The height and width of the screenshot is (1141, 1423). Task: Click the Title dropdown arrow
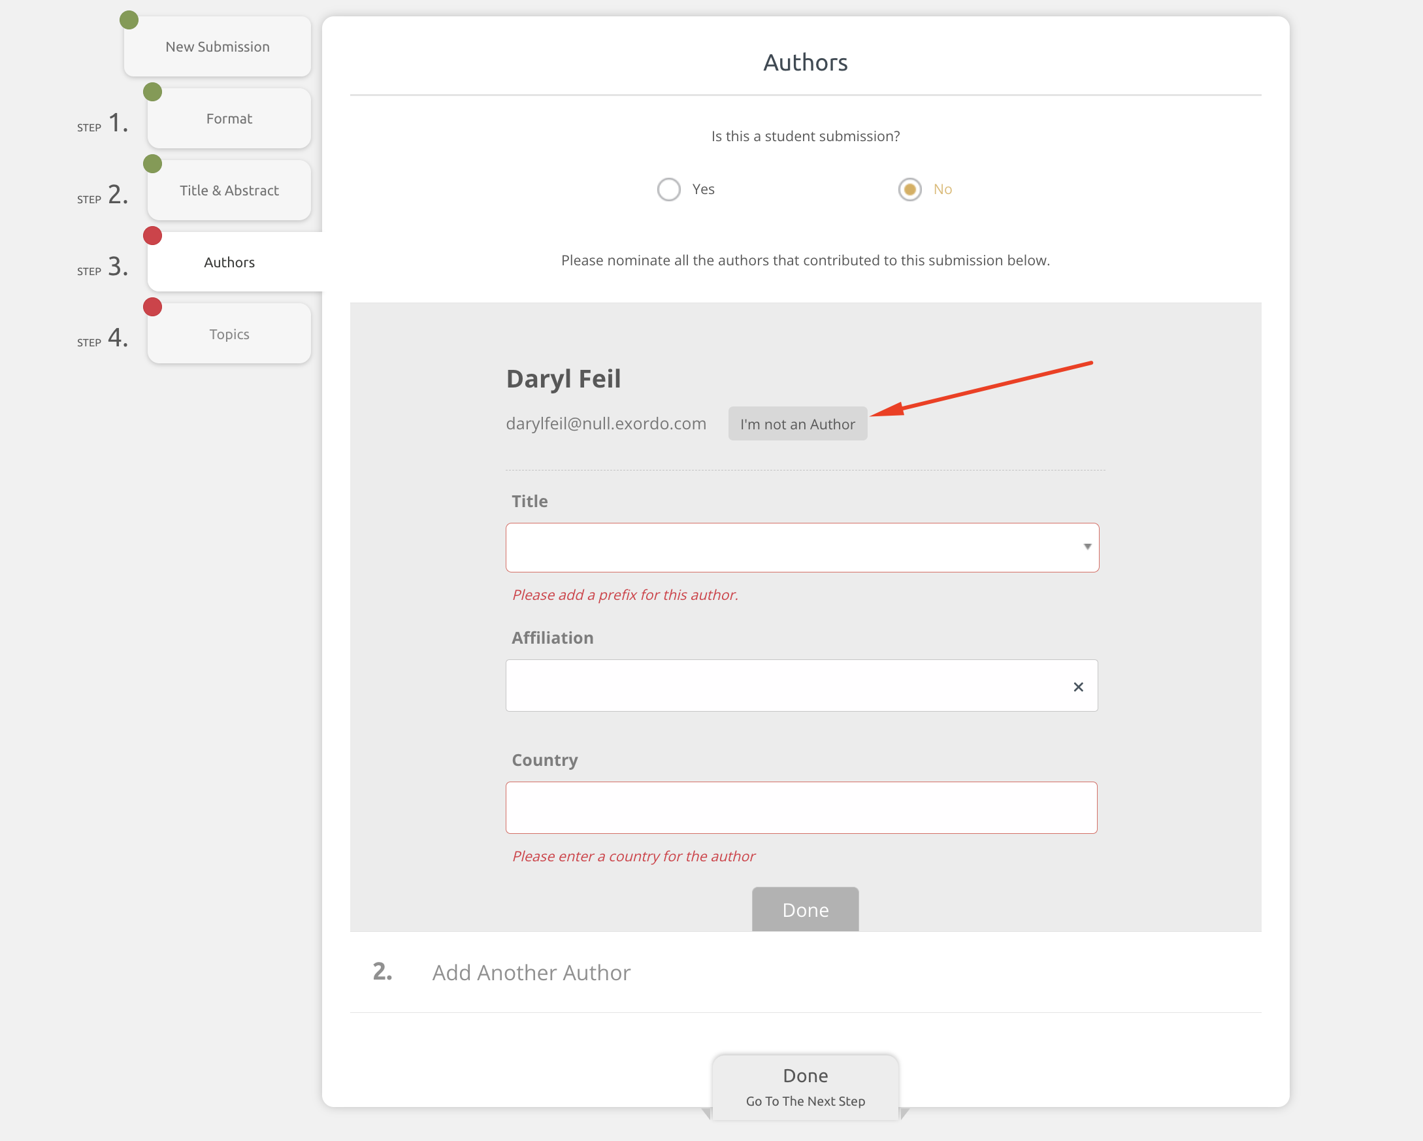coord(1087,547)
